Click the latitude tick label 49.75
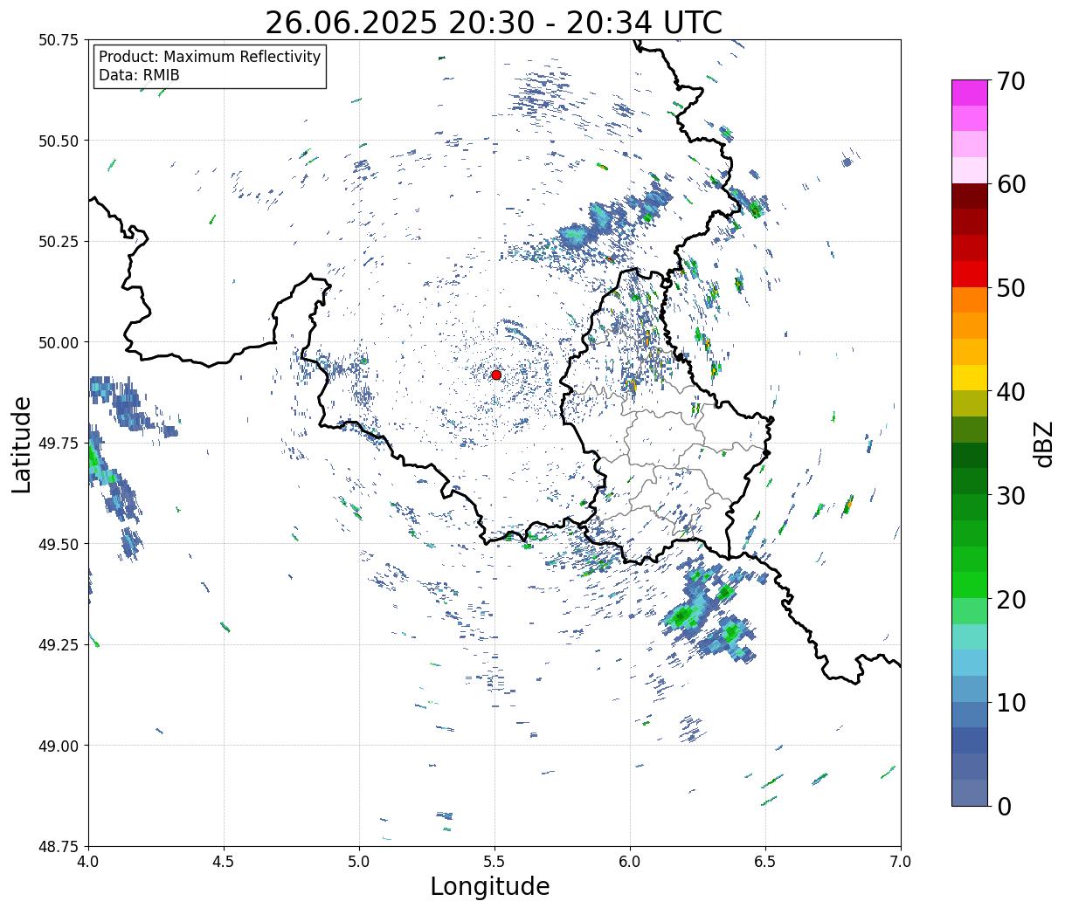This screenshot has width=1065, height=908. tap(59, 444)
